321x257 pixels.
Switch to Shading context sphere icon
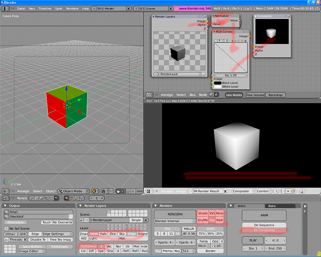point(41,198)
